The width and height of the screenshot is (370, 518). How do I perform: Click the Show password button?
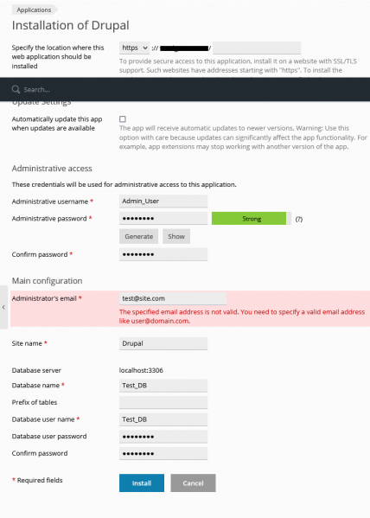pyautogui.click(x=176, y=236)
